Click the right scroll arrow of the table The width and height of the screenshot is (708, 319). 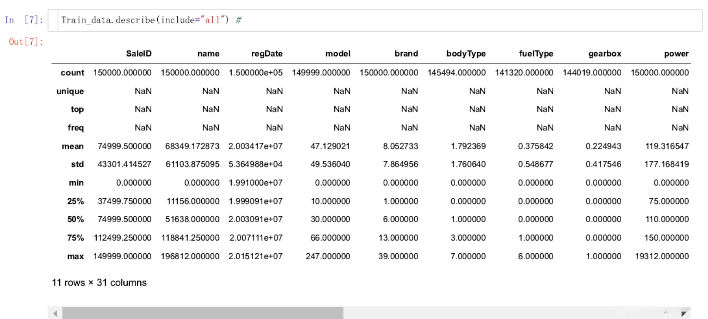(684, 313)
